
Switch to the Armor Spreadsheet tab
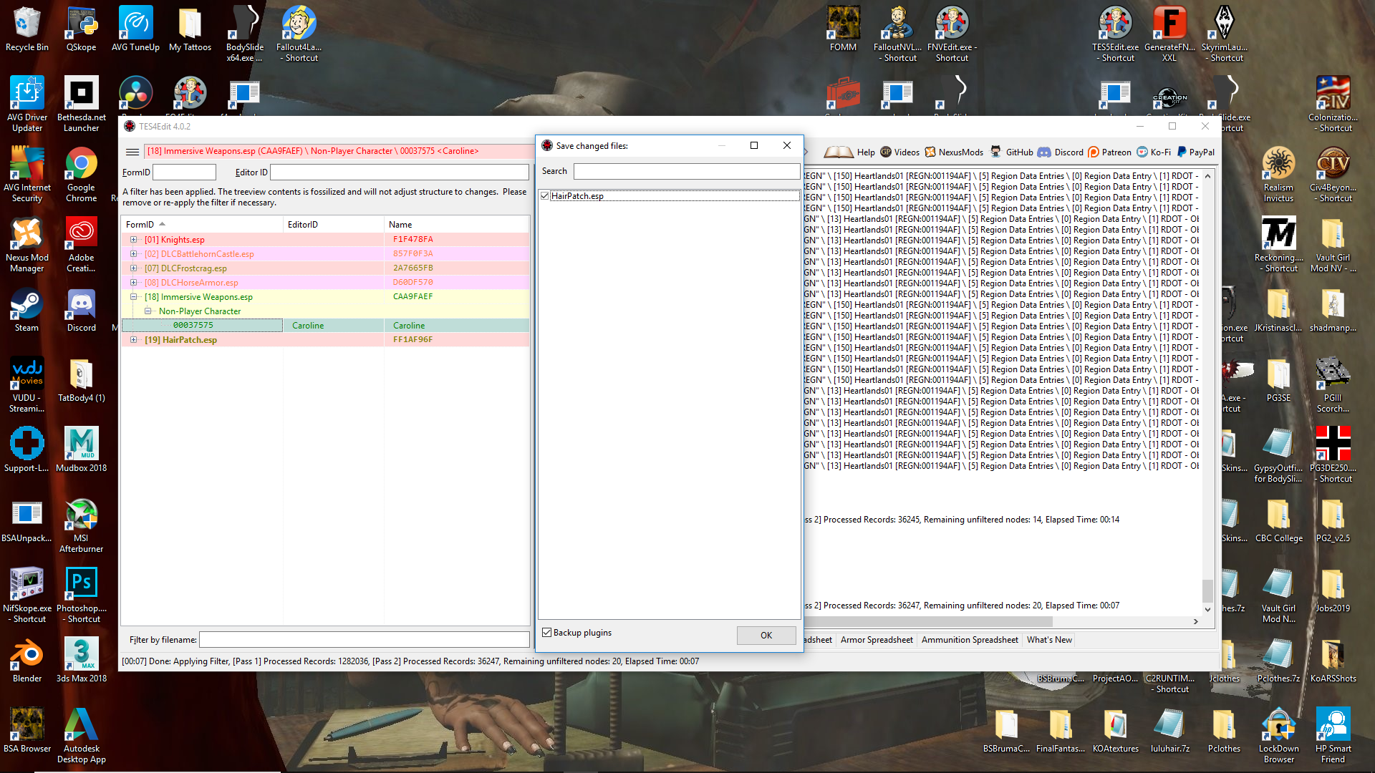click(x=877, y=640)
